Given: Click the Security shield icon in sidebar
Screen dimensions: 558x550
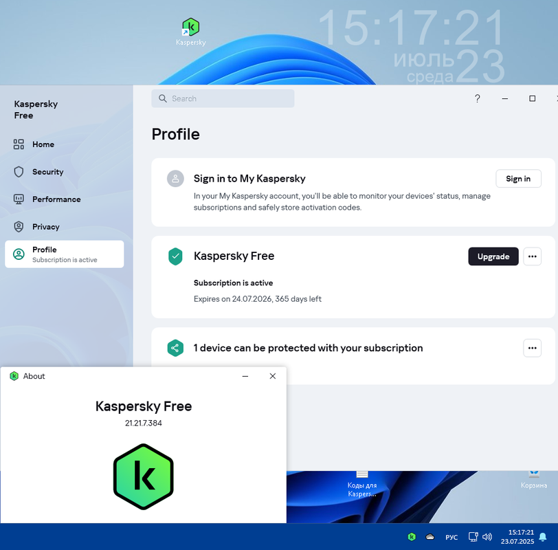Looking at the screenshot, I should click(x=19, y=172).
